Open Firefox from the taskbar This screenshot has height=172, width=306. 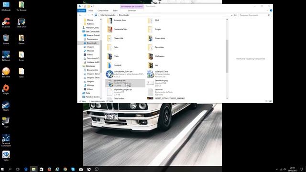pos(49,169)
